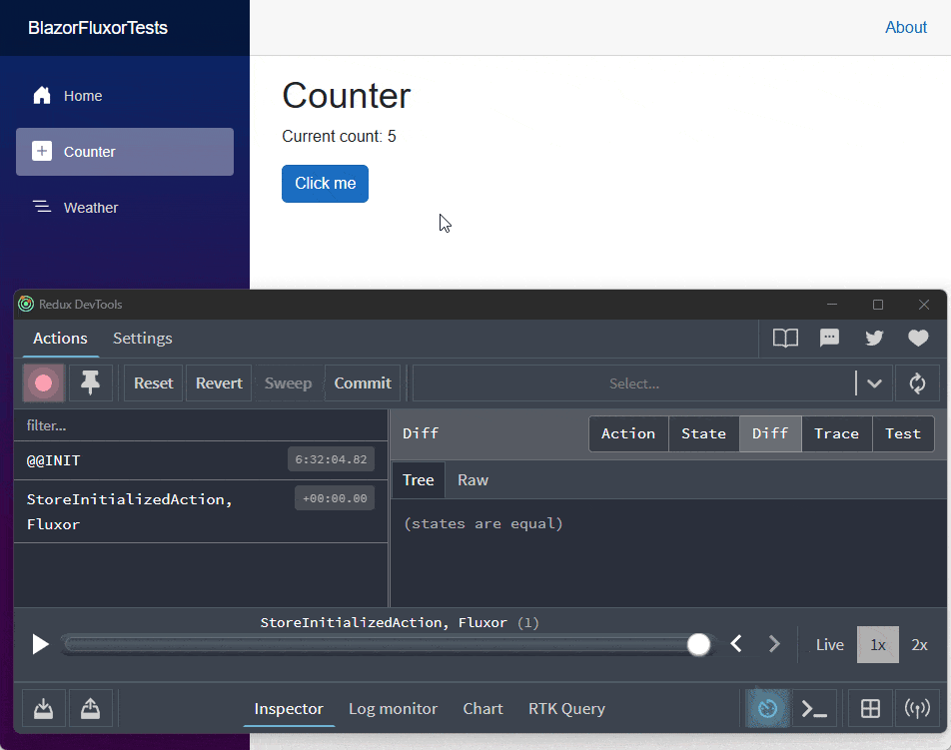Viewport: 951px width, 750px height.
Task: Open the About link
Action: (x=905, y=27)
